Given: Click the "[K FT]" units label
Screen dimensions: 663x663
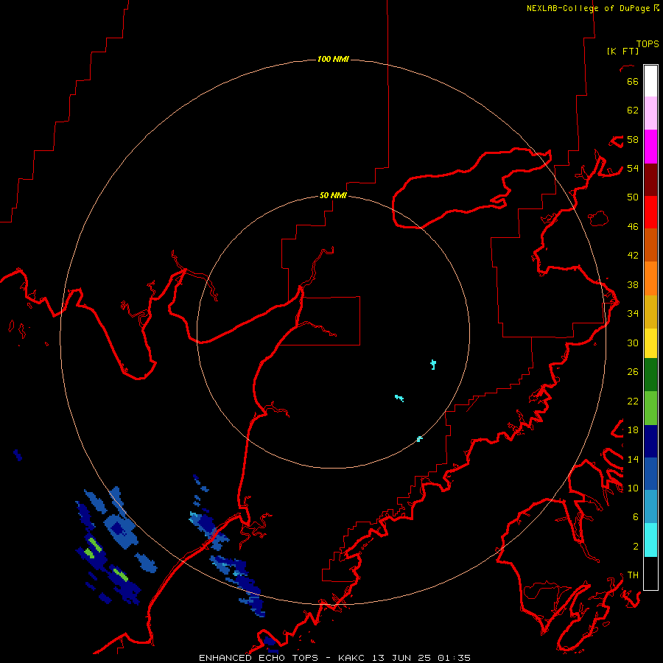Looking at the screenshot, I should (622, 51).
